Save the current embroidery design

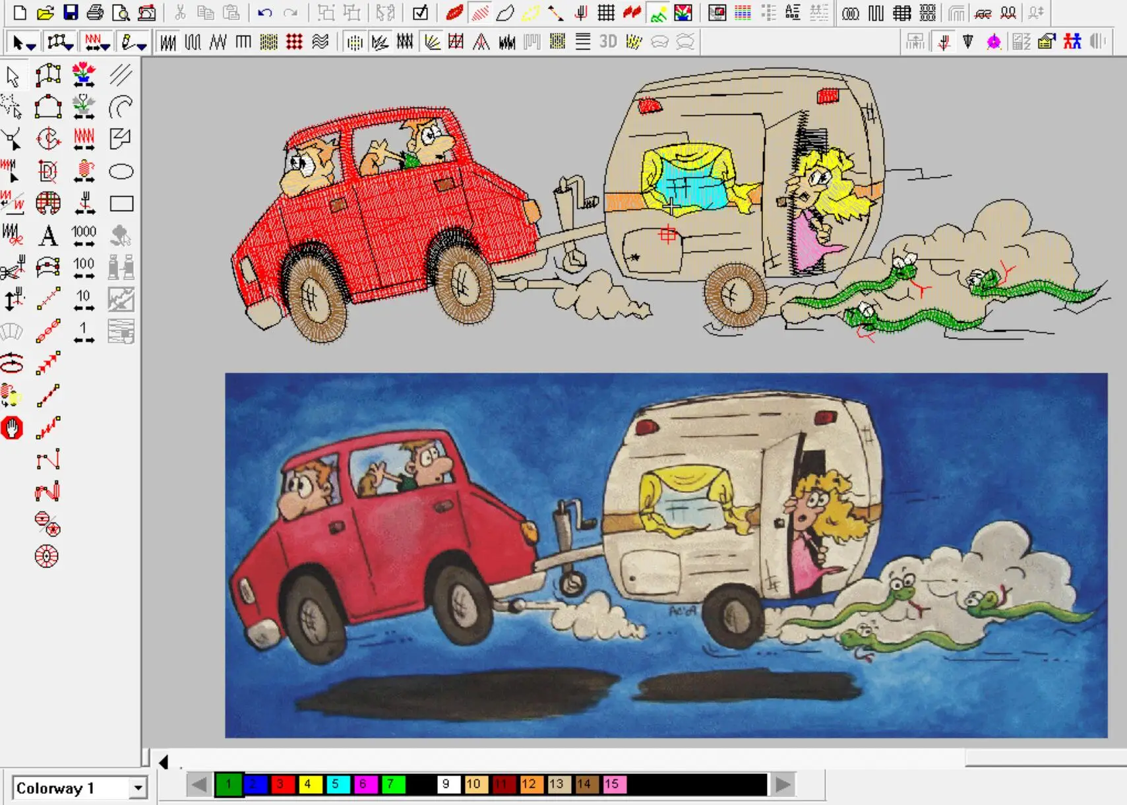click(71, 11)
